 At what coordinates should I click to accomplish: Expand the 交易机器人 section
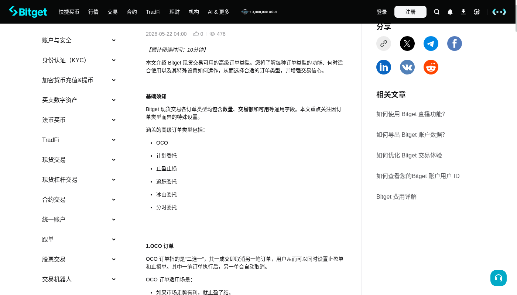[79, 279]
